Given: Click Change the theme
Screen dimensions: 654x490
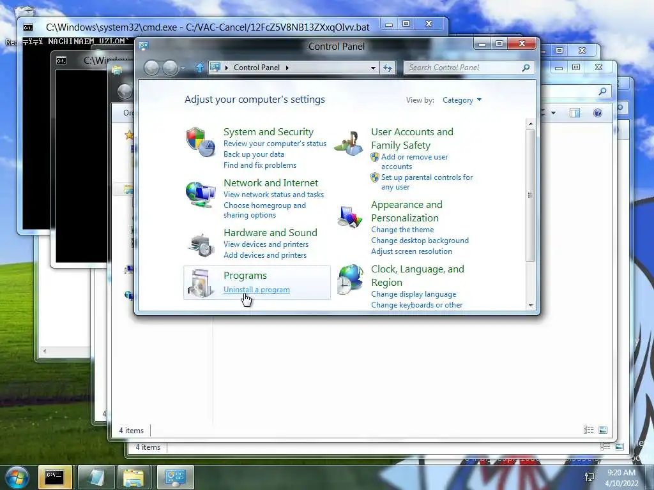Looking at the screenshot, I should [x=402, y=230].
